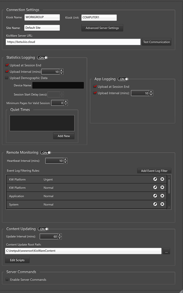The height and width of the screenshot is (293, 183).
Task: Click the Kiosk Name field
Action: [x=42, y=17]
